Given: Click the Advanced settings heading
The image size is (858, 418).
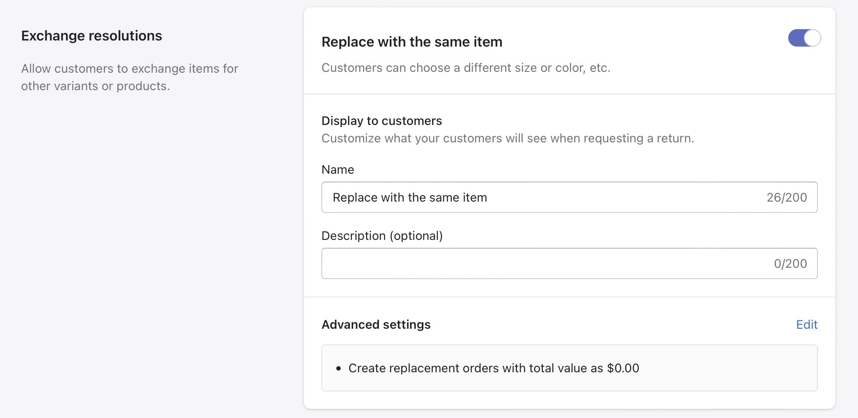Looking at the screenshot, I should click(x=376, y=324).
